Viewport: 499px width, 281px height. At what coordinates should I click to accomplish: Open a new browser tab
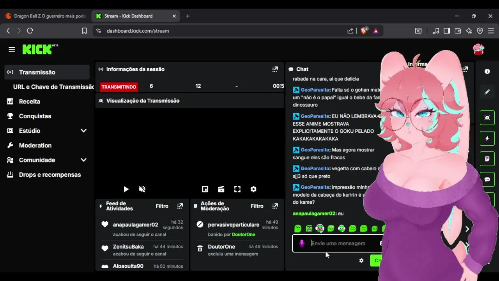[x=188, y=16]
